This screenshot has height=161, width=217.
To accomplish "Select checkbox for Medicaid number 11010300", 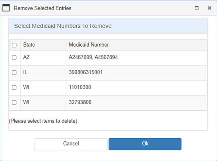I will [x=14, y=87].
